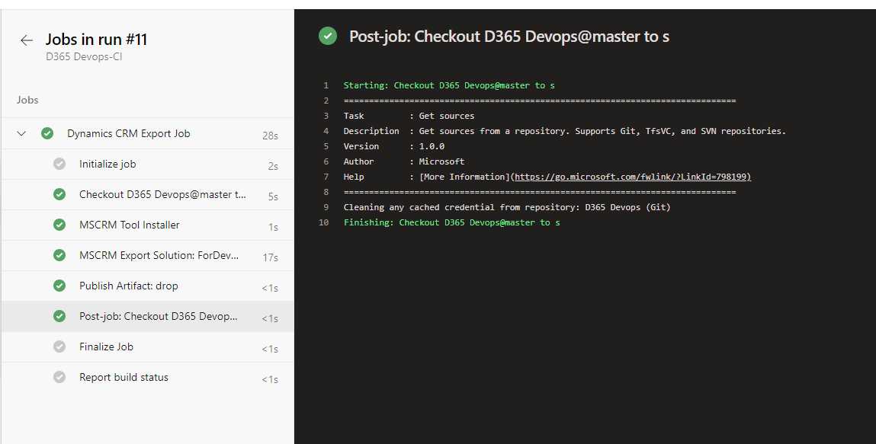Image resolution: width=876 pixels, height=444 pixels.
Task: Go back using the left arrow icon
Action: [26, 40]
